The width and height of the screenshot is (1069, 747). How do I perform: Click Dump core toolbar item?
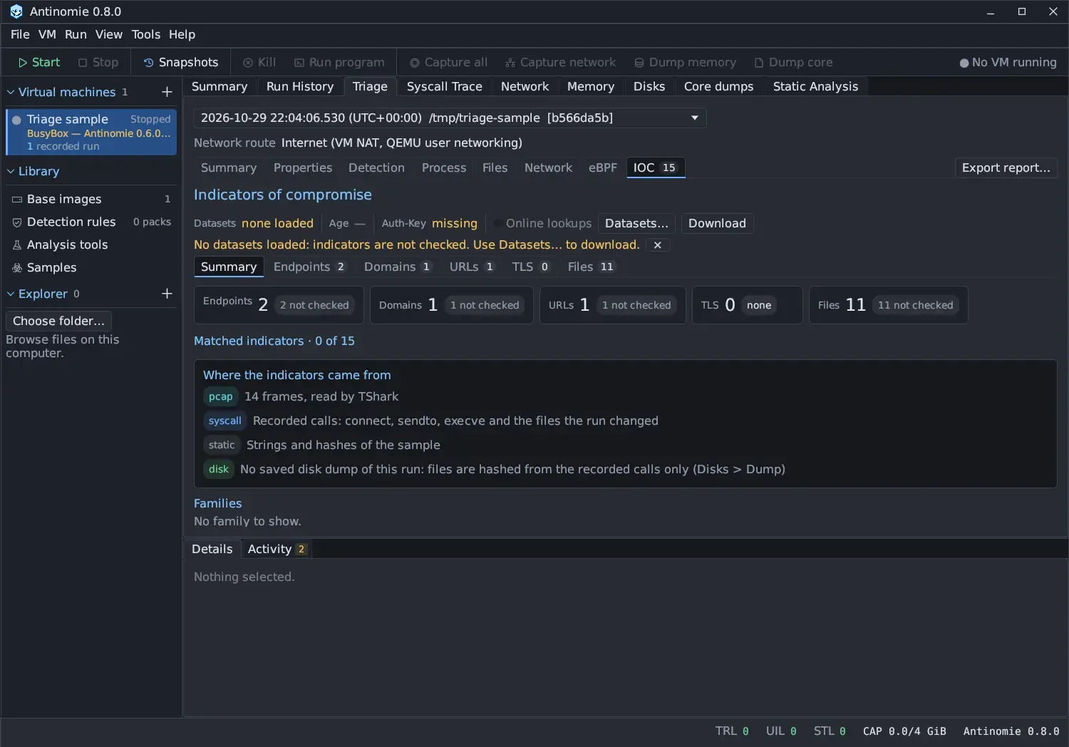(x=793, y=63)
